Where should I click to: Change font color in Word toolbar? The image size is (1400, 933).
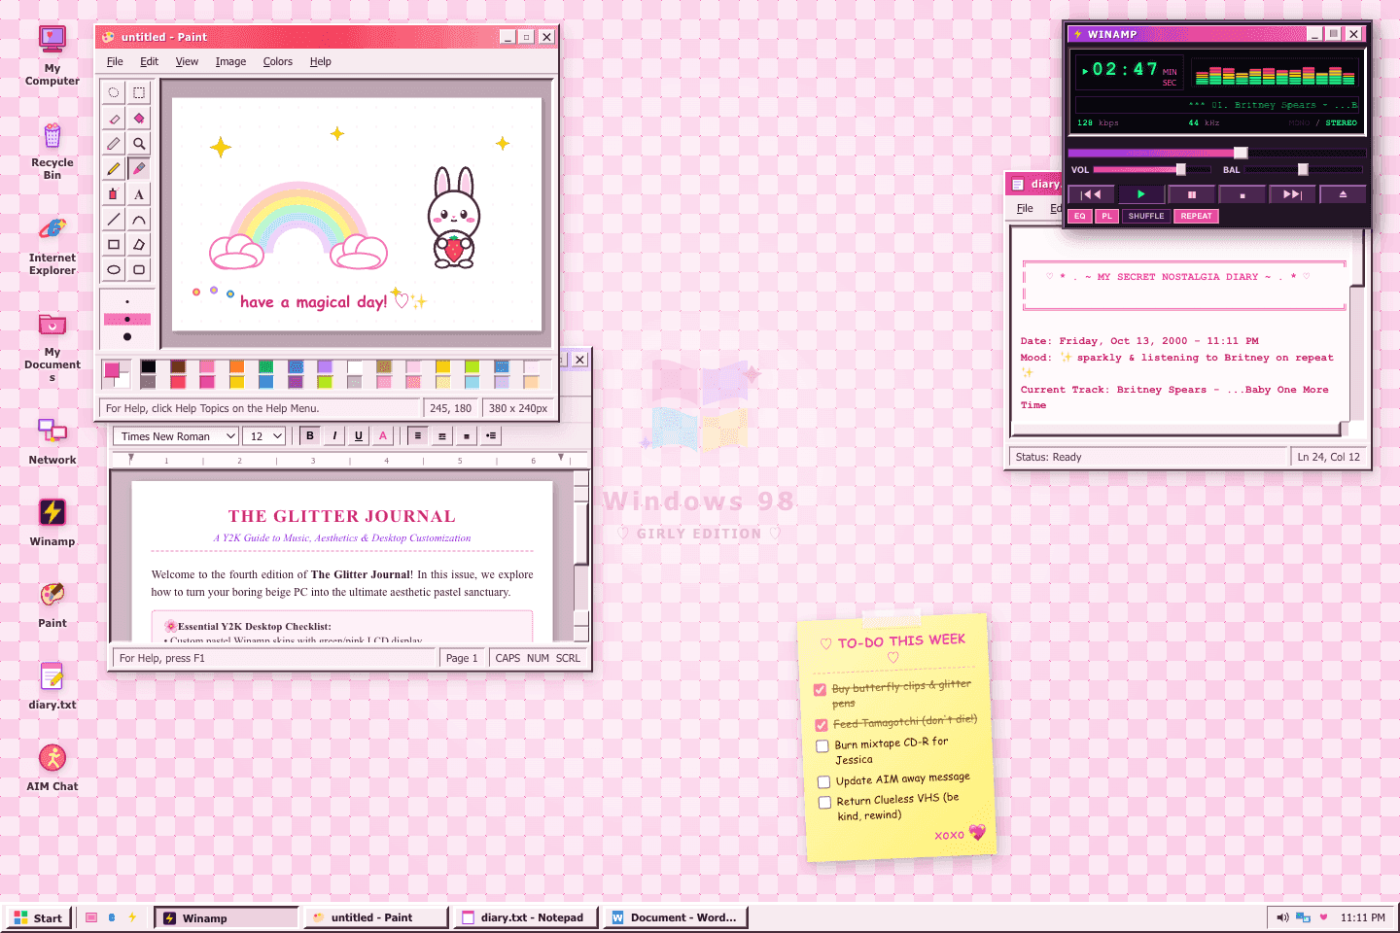pyautogui.click(x=383, y=436)
